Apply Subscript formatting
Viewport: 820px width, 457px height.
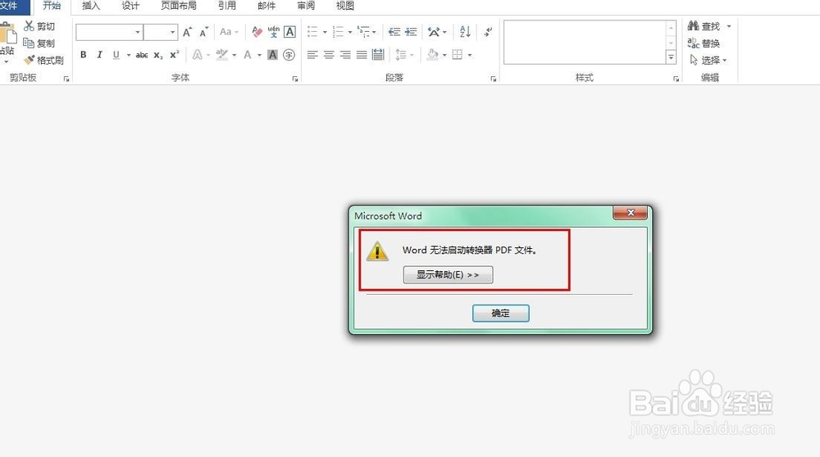[x=158, y=55]
